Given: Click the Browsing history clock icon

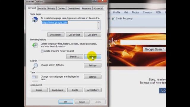Looking at the screenshot, I should (x=35, y=45).
